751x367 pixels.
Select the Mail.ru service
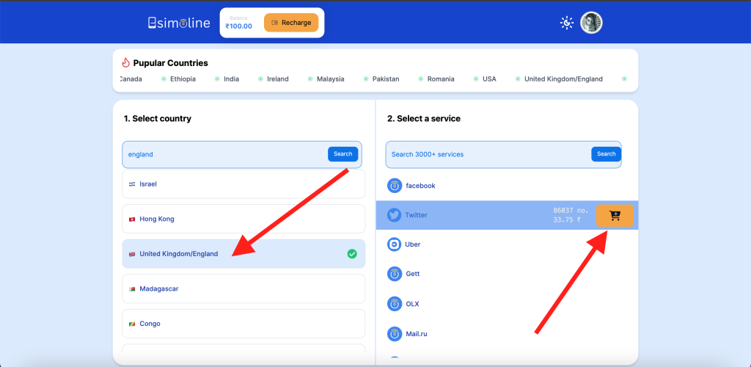(508, 333)
